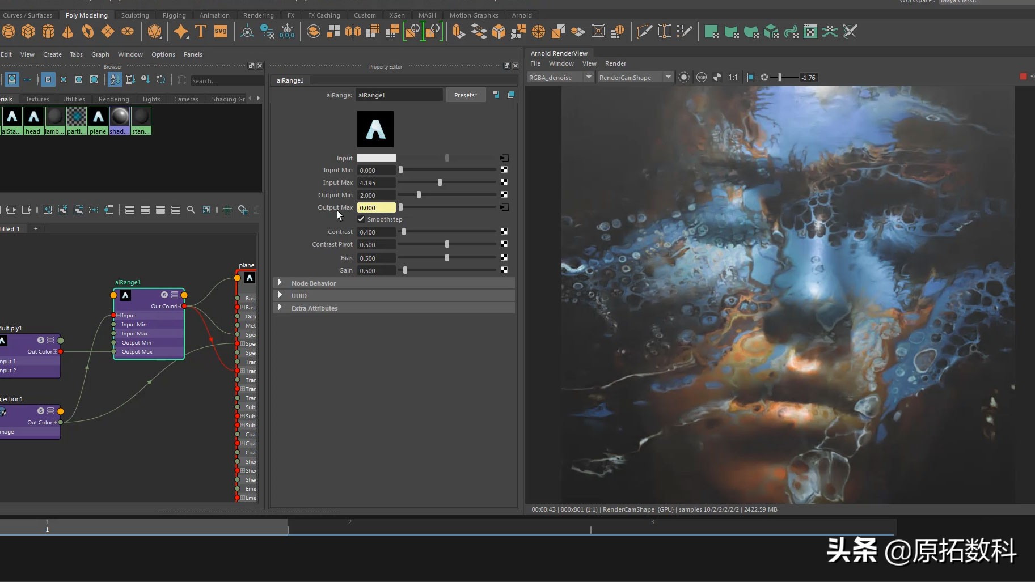Switch to the Textures tab
Viewport: 1035px width, 582px height.
[37, 99]
